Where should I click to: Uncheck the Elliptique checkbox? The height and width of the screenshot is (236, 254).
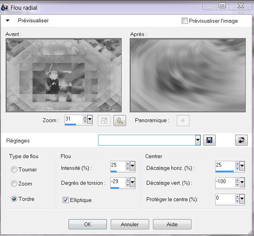(x=66, y=200)
